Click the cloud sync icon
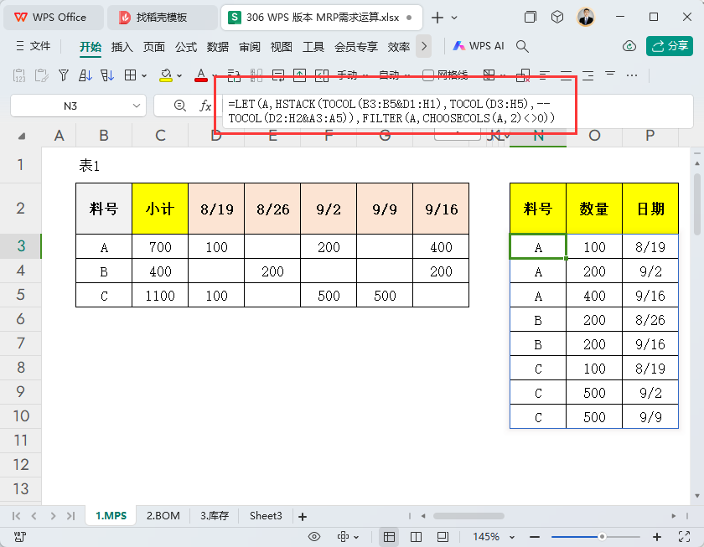The height and width of the screenshot is (547, 704). (629, 46)
